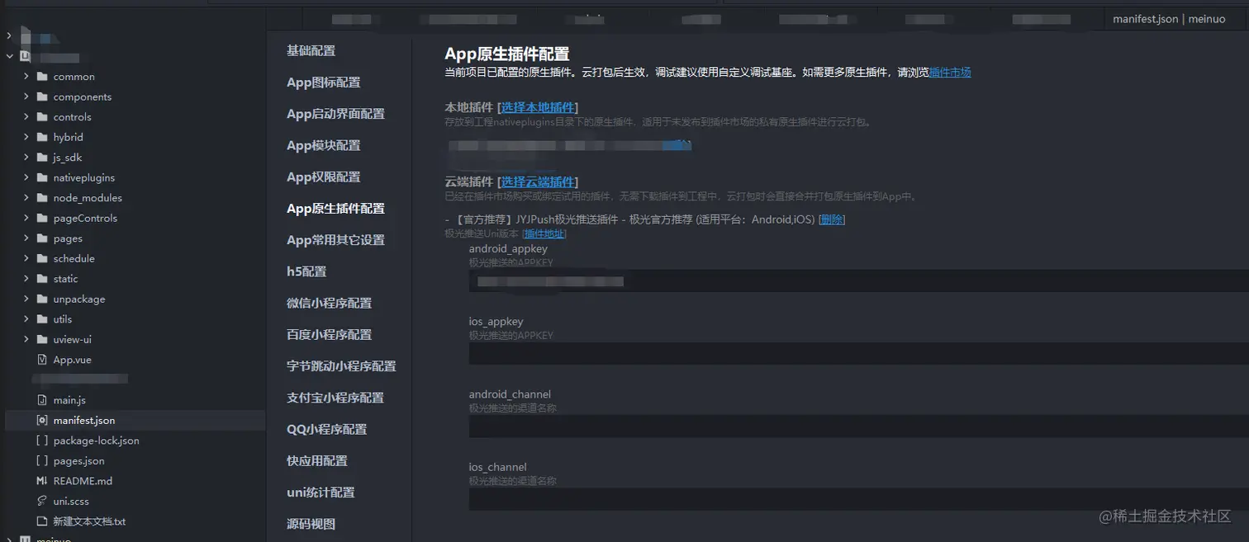Screen dimensions: 1249x542
Task: Click the 选择云端插件 link
Action: [x=539, y=181]
